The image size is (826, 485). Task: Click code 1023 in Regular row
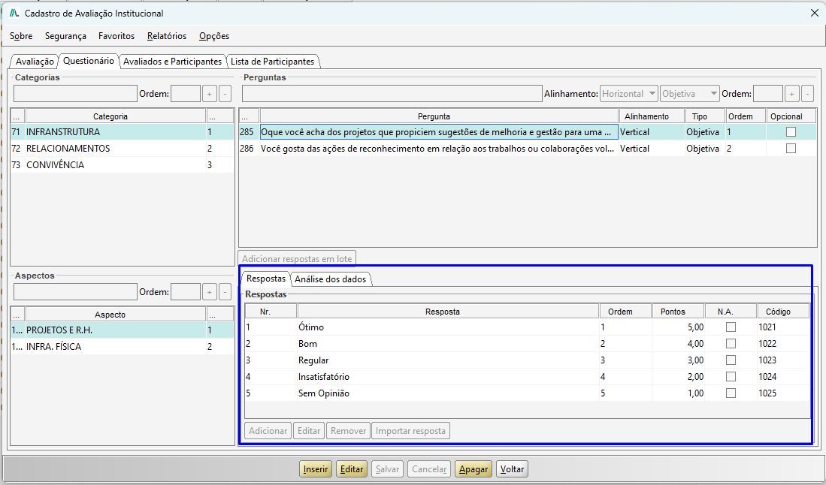[767, 360]
